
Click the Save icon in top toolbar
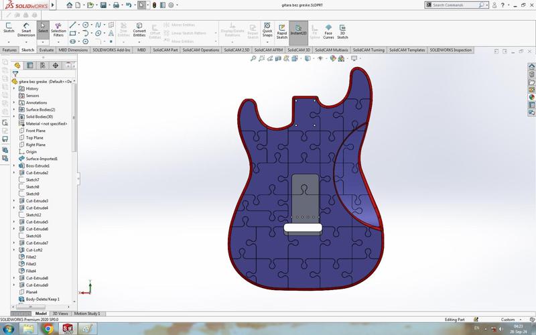(102, 5)
